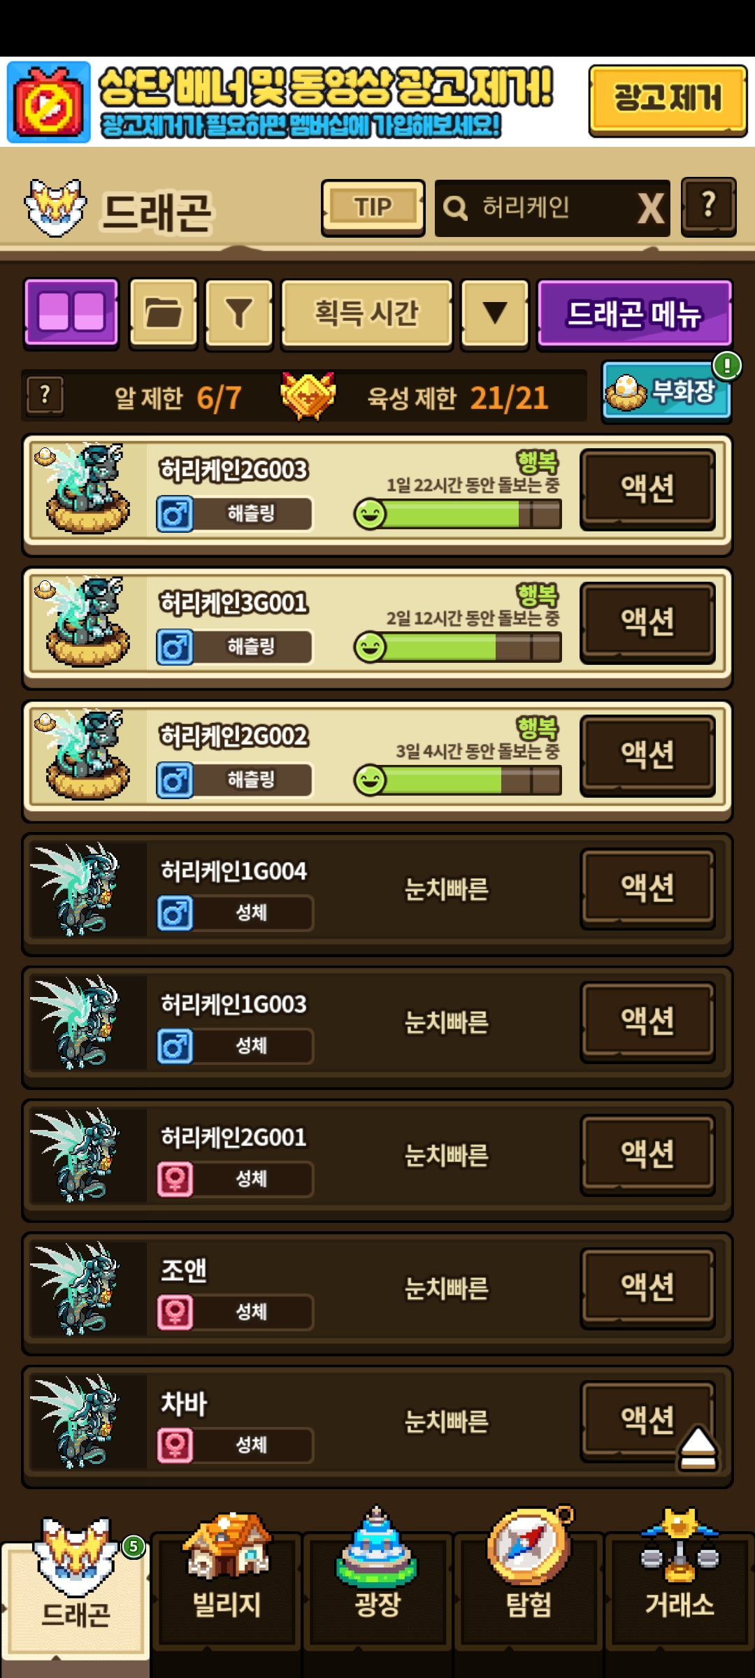This screenshot has width=755, height=1678.
Task: Toggle sort direction with the down arrow
Action: pyautogui.click(x=495, y=312)
